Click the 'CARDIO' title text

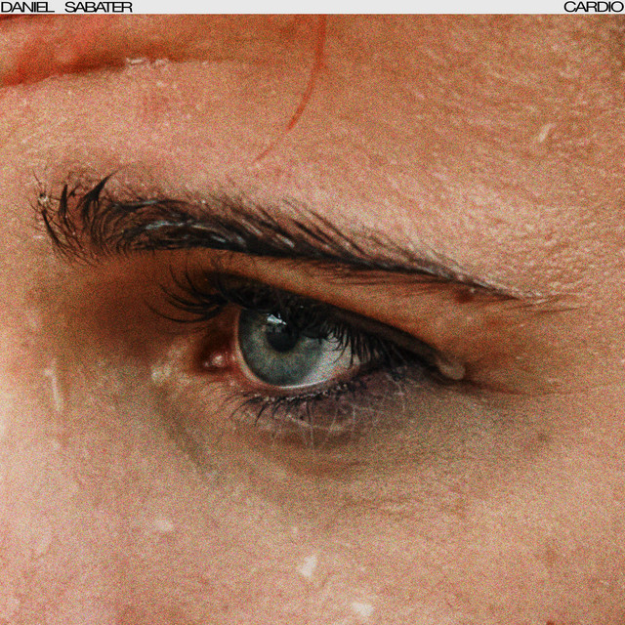[594, 7]
